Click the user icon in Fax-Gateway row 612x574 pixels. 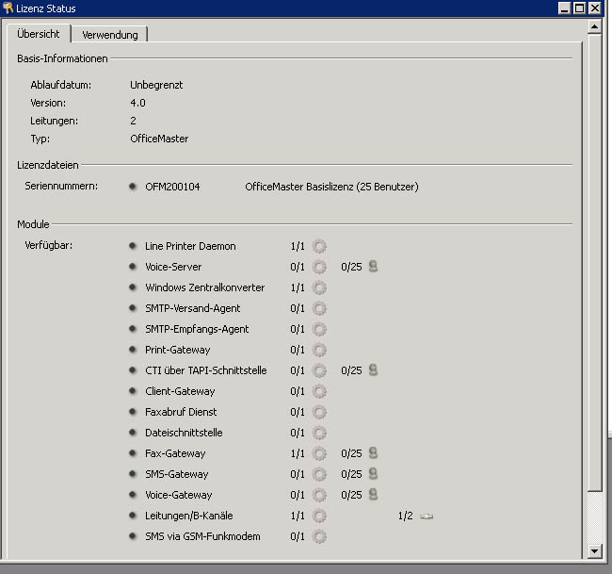pos(373,453)
